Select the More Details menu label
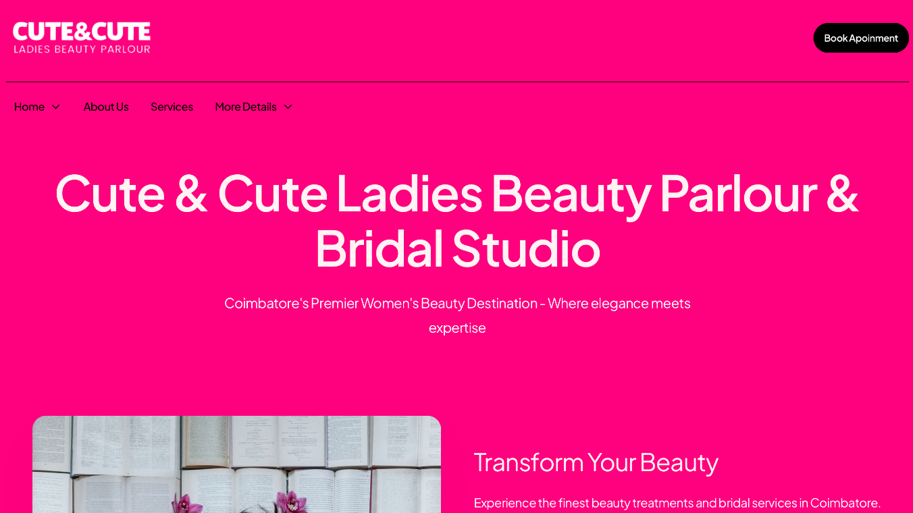The image size is (913, 513). 246,107
